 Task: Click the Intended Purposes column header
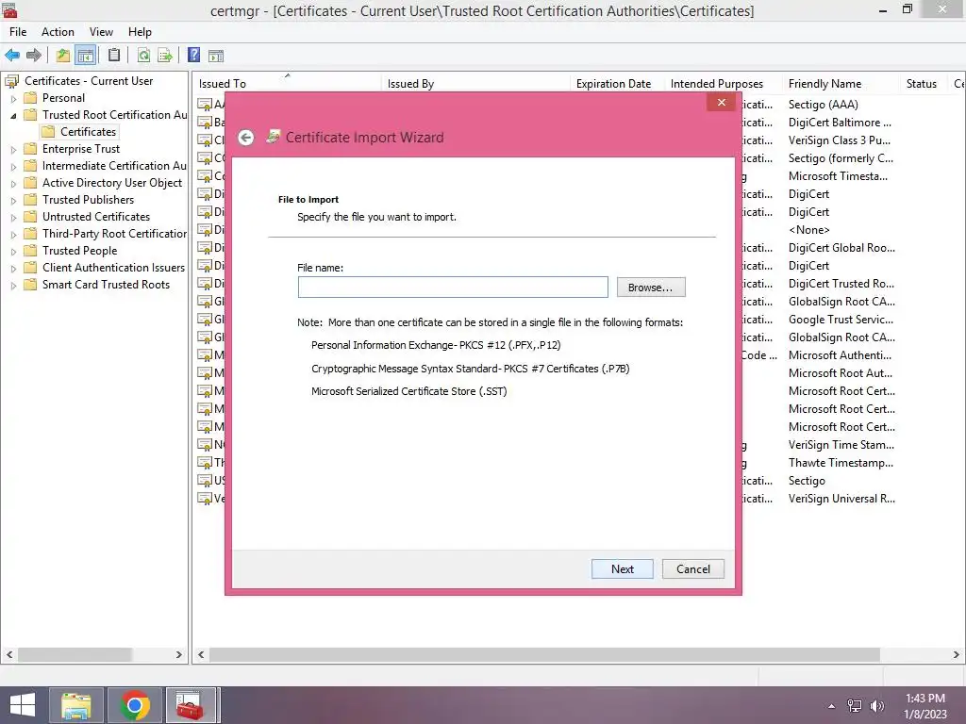click(724, 84)
